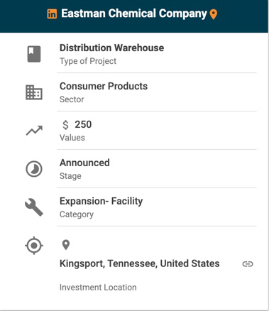Click the Expansion- Facility category value

click(101, 201)
